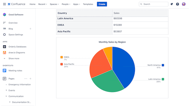Click the Space Settings gear icon
This screenshot has height=106, width=189.
[x=4, y=35]
